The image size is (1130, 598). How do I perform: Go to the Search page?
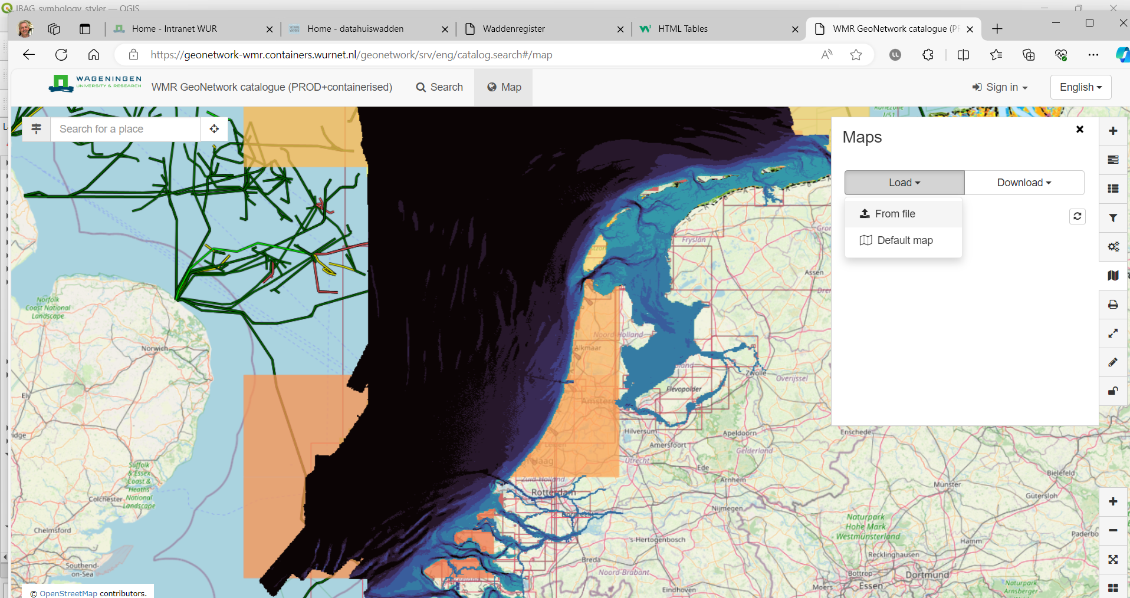coord(439,87)
